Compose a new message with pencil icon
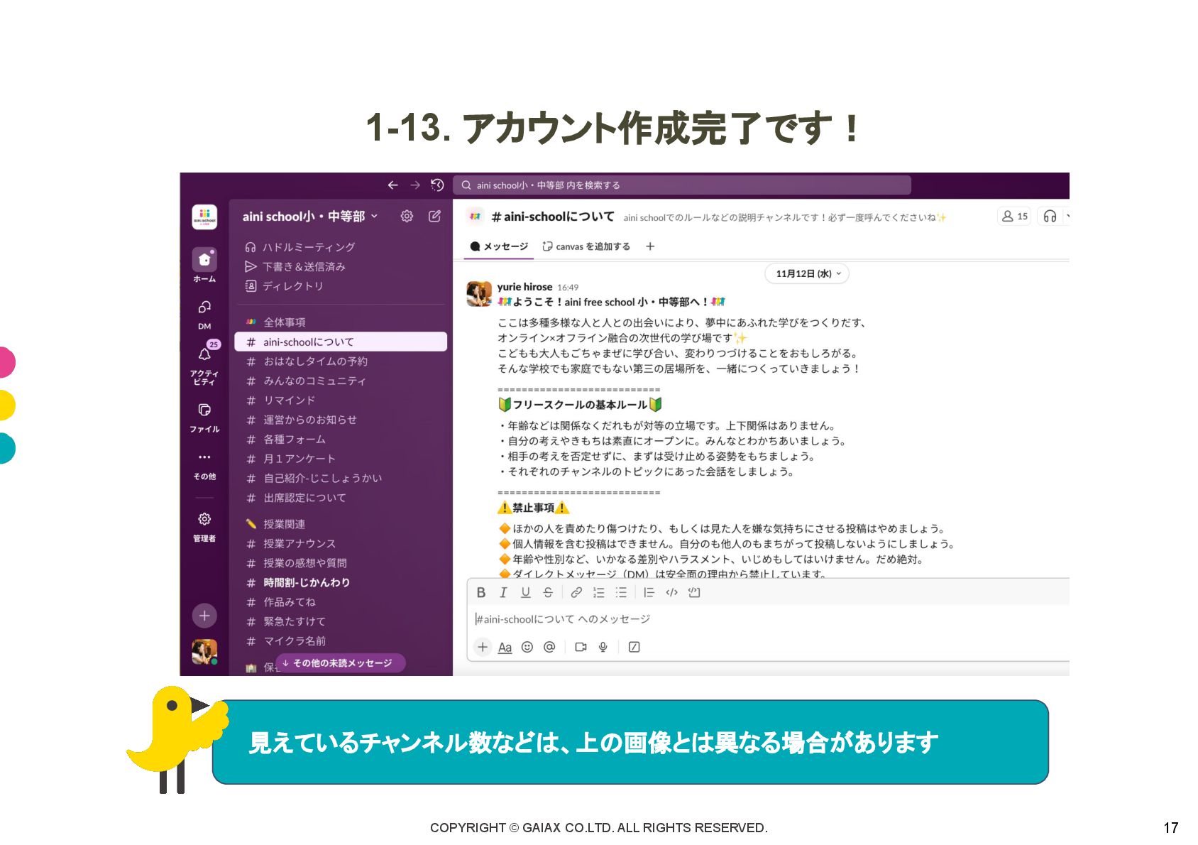1198x845 pixels. point(434,217)
